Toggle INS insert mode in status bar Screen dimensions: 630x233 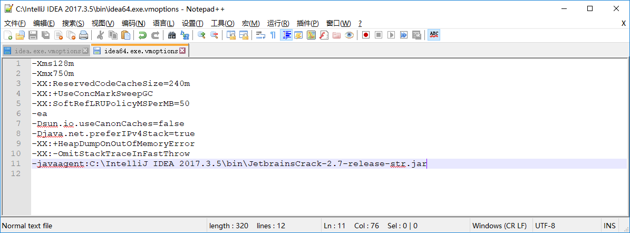(609, 226)
